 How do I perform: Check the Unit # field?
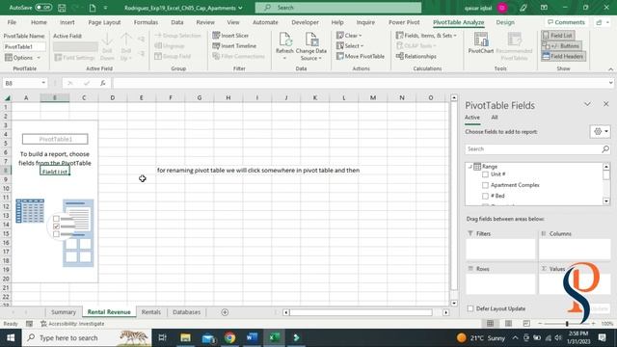pos(485,174)
